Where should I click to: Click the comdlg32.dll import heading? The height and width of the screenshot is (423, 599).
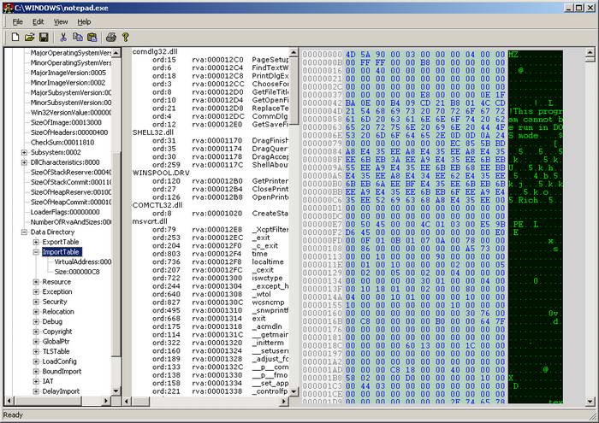(155, 51)
